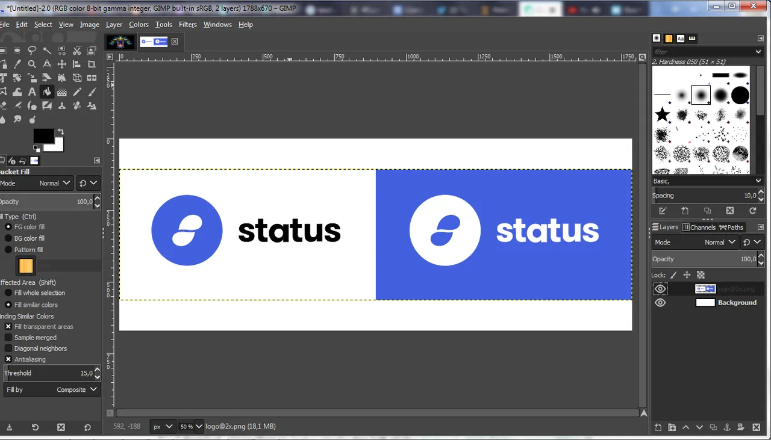The height and width of the screenshot is (440, 771).
Task: Select the Flip tool
Action: (92, 78)
